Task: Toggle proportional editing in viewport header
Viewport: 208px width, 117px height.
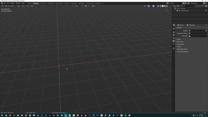Action: pos(93,6)
